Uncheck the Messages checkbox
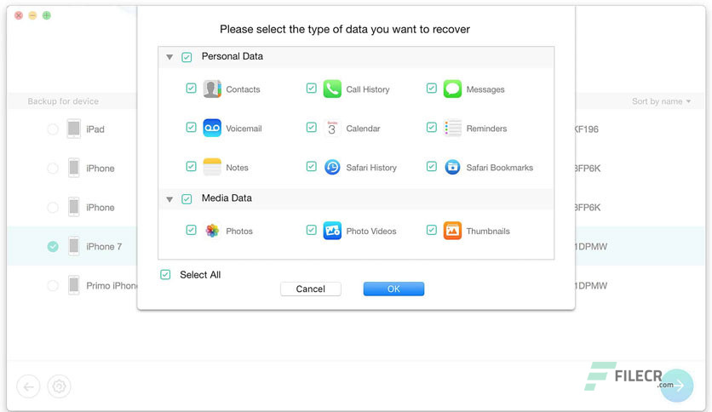This screenshot has height=412, width=712. click(432, 88)
